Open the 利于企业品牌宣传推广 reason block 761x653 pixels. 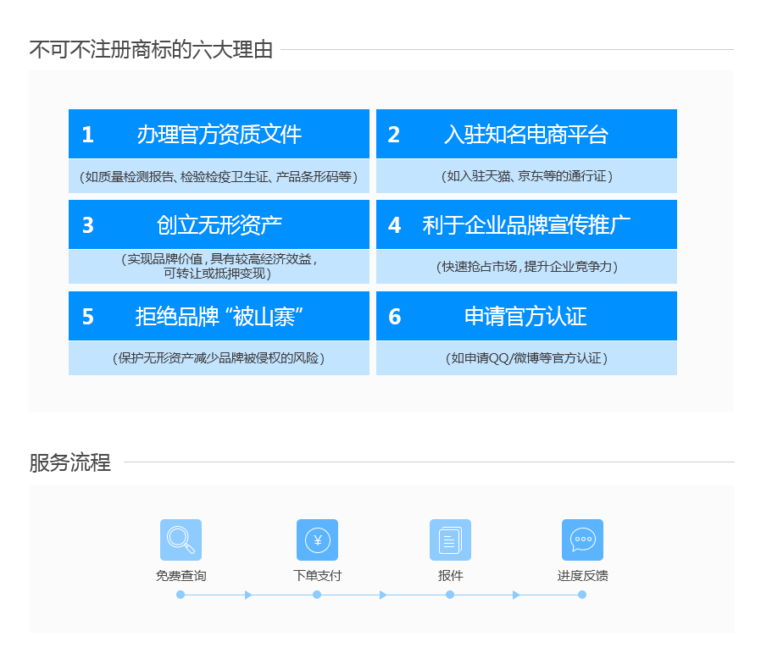click(526, 224)
